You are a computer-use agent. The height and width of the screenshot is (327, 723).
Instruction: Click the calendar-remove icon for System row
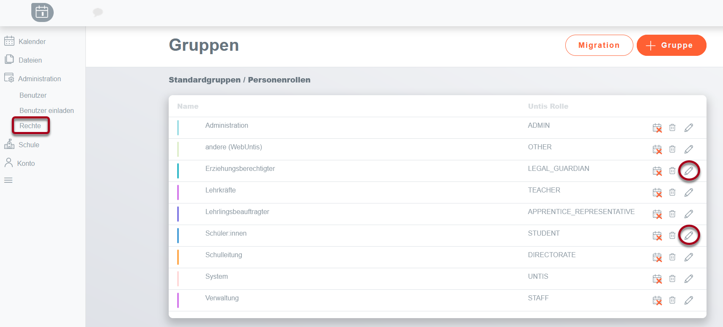tap(657, 279)
